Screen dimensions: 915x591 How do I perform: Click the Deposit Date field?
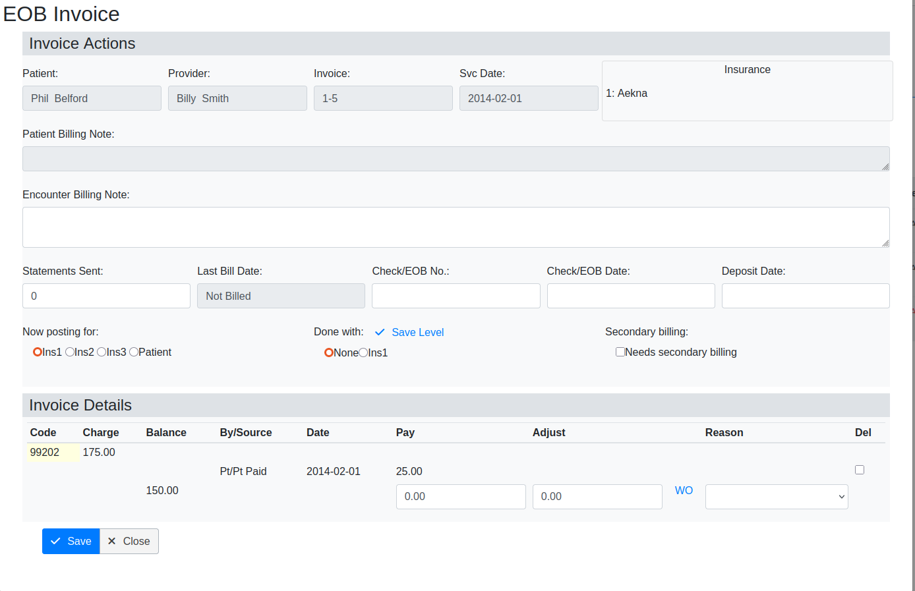(806, 296)
